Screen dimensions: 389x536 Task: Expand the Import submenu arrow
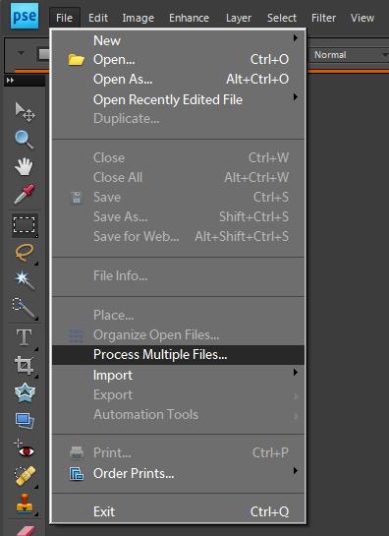pos(296,372)
